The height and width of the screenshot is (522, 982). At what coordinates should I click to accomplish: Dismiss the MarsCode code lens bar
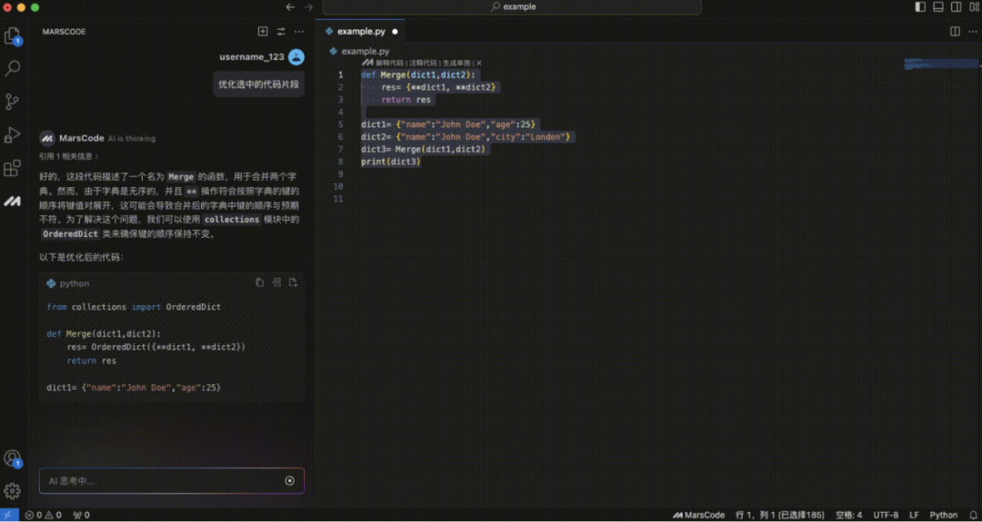479,64
